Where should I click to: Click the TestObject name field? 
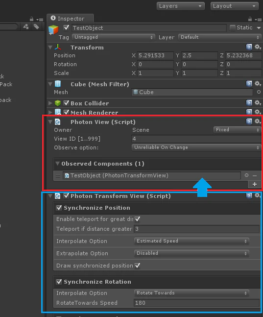coord(149,28)
